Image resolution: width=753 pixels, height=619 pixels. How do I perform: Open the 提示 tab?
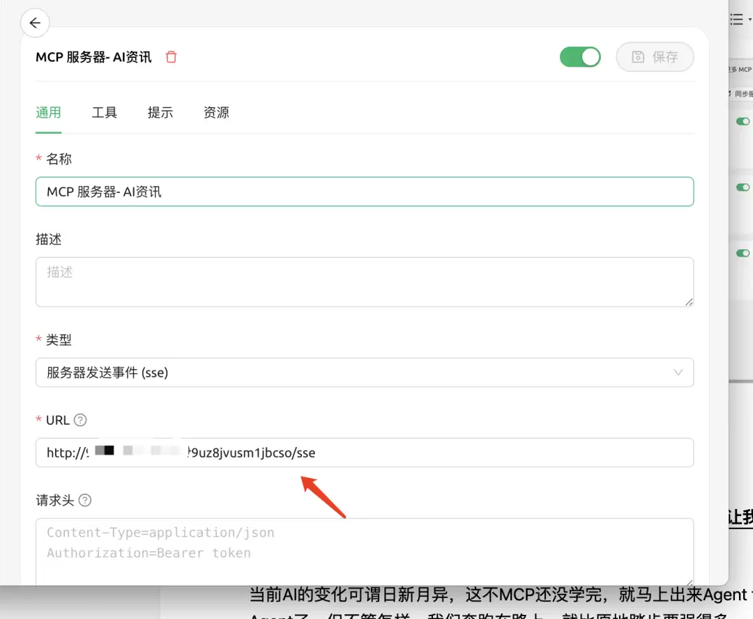pos(160,113)
